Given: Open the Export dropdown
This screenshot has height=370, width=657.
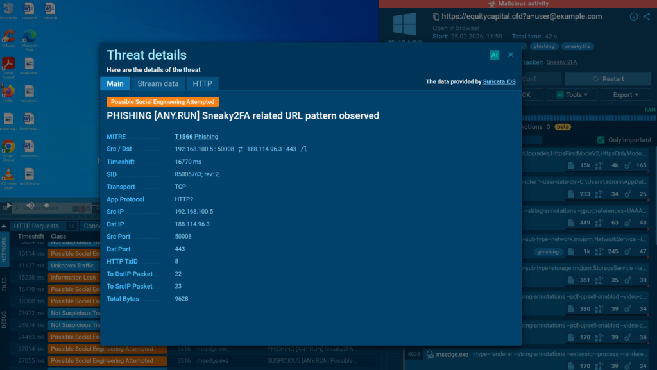Looking at the screenshot, I should coord(625,94).
